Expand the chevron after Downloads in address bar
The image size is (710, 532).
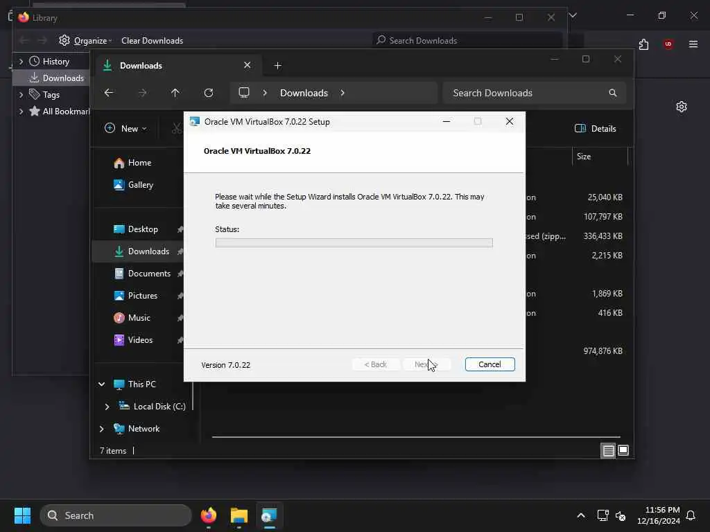point(343,93)
